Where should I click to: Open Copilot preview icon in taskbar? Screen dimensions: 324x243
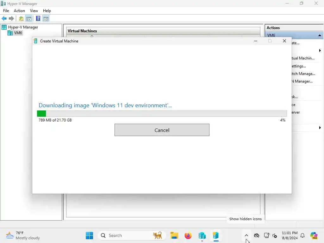coord(314,235)
